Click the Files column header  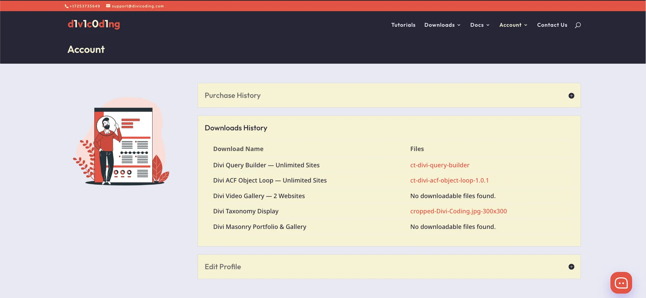click(x=417, y=149)
